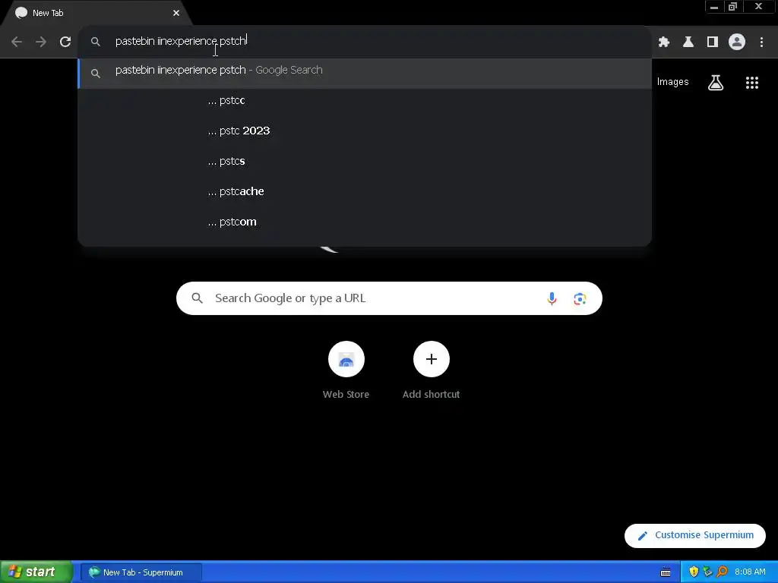Image resolution: width=778 pixels, height=583 pixels.
Task: Start voice search microphone
Action: point(552,298)
